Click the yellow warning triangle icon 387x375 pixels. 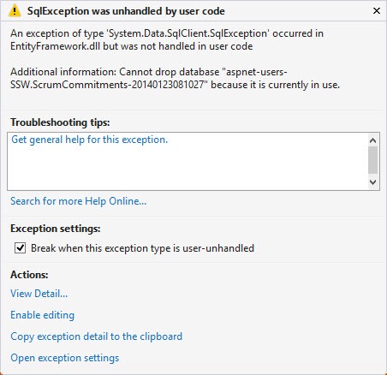pyautogui.click(x=15, y=11)
